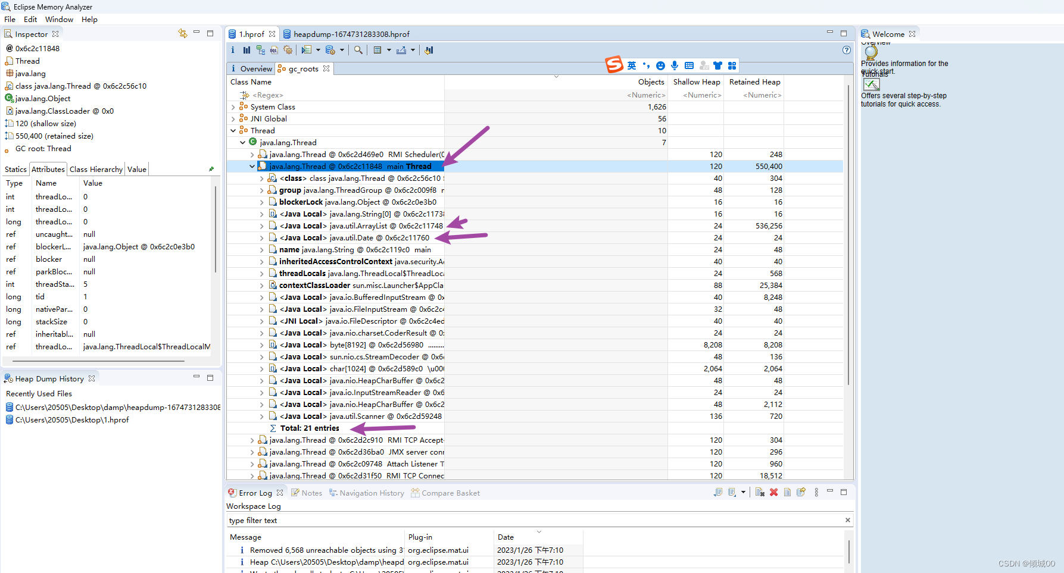The height and width of the screenshot is (573, 1064).
Task: Select the Class Hierarchy tab in Inspector
Action: 96,170
